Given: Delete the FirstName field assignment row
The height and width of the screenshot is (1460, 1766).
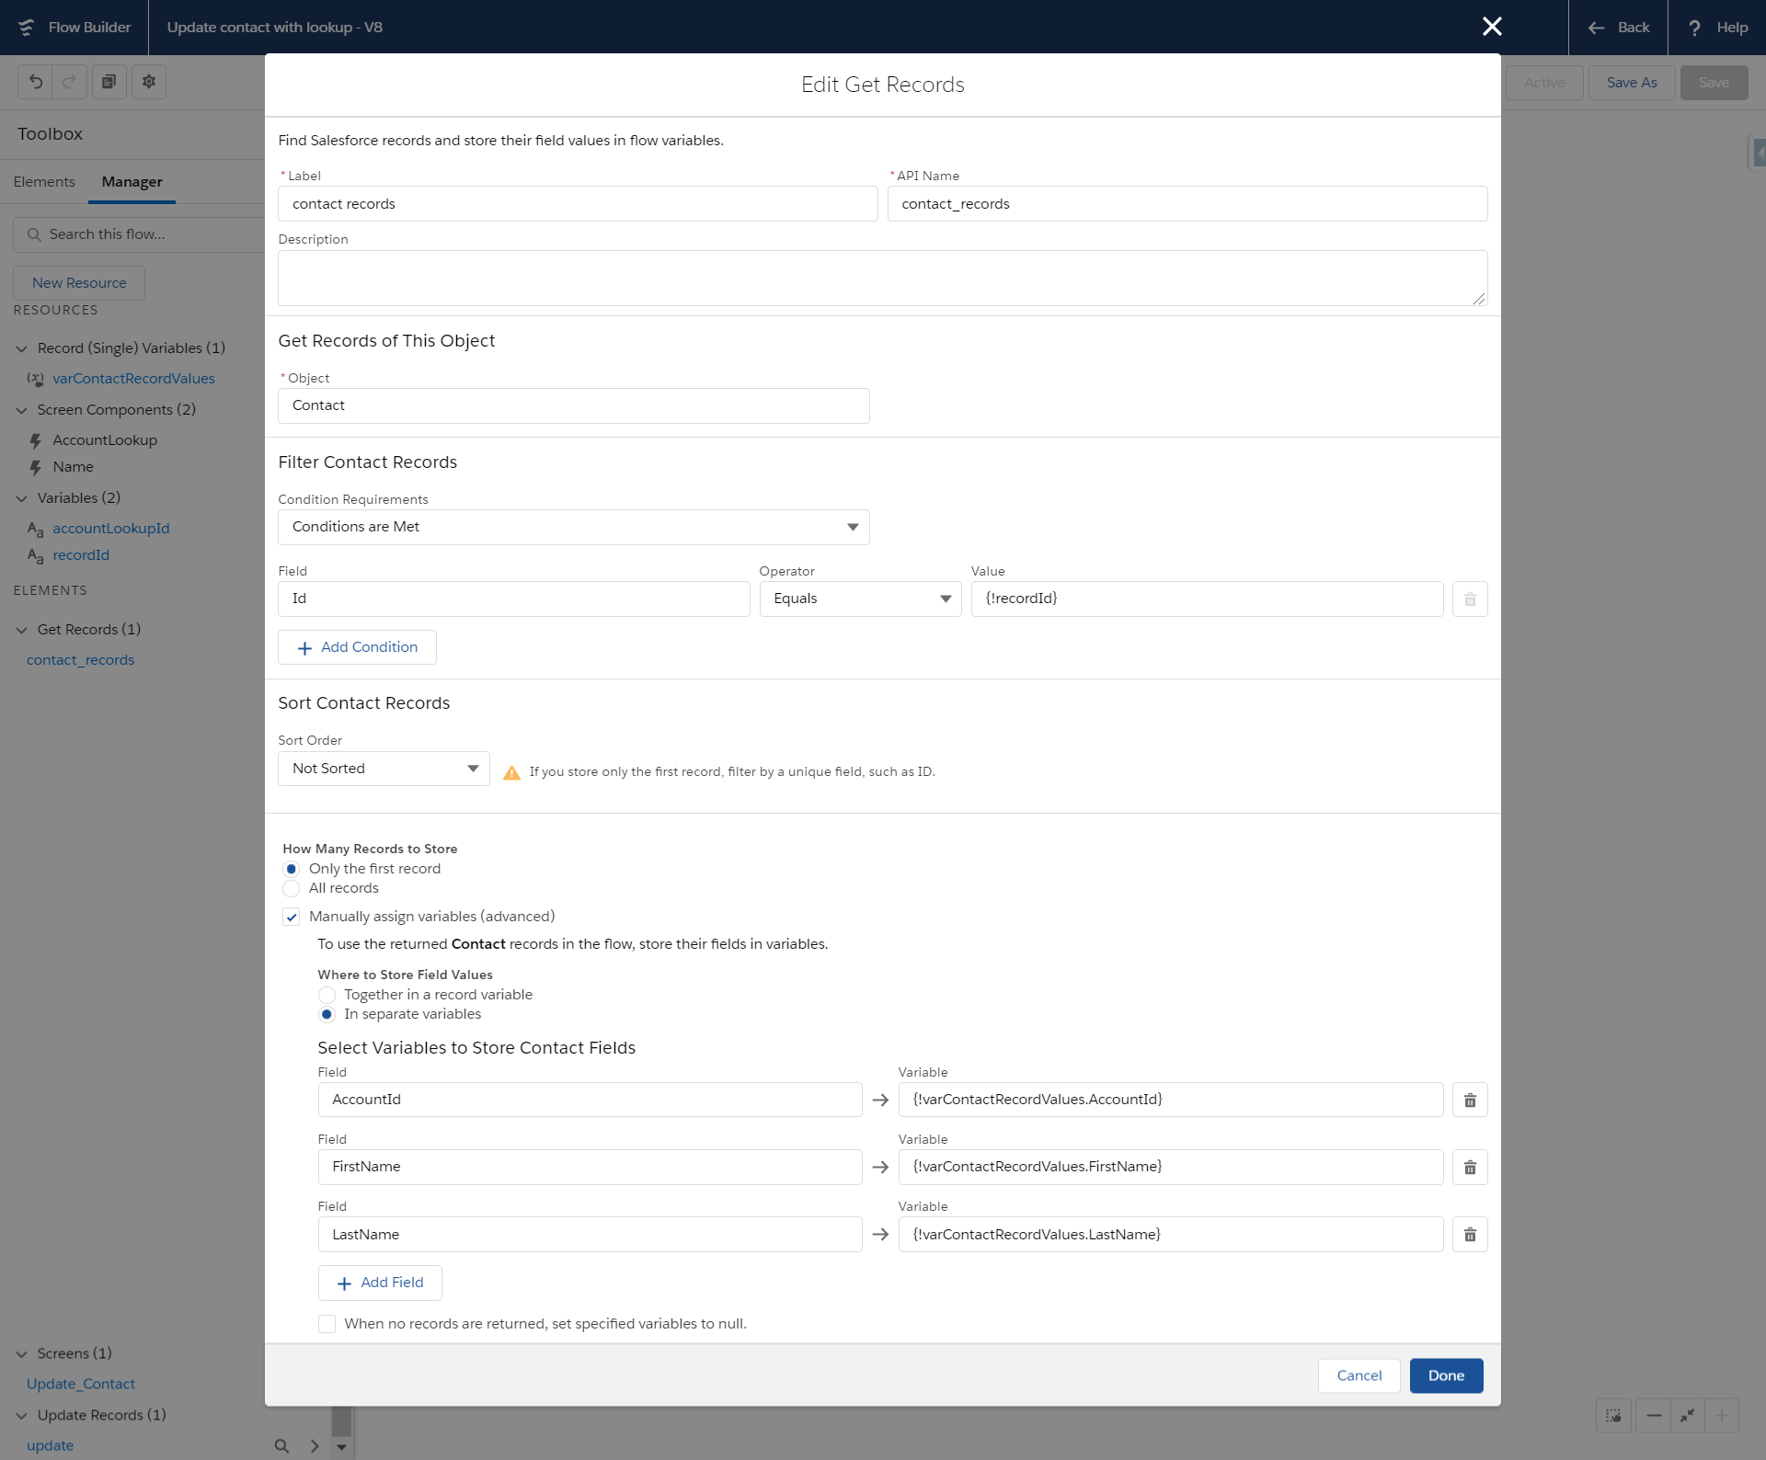Looking at the screenshot, I should tap(1470, 1168).
